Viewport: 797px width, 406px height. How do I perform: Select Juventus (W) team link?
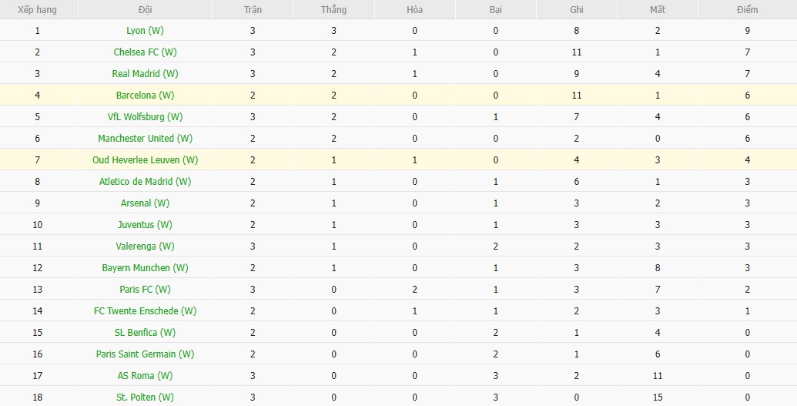pos(145,225)
